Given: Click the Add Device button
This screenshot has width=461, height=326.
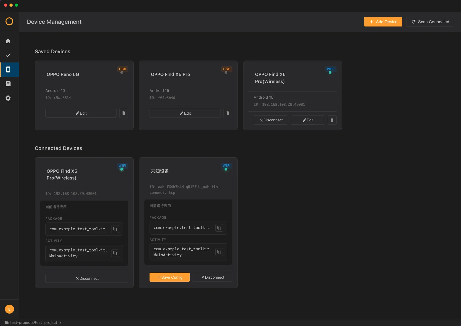Looking at the screenshot, I should coord(383,22).
